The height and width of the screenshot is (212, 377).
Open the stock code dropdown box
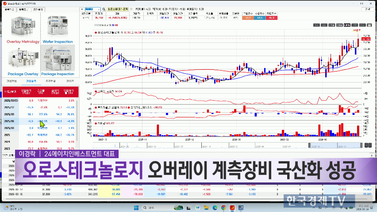92,9
